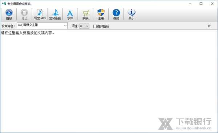This screenshot has width=218, height=133.
Task: Click the character count 17
Action: pos(209,26)
